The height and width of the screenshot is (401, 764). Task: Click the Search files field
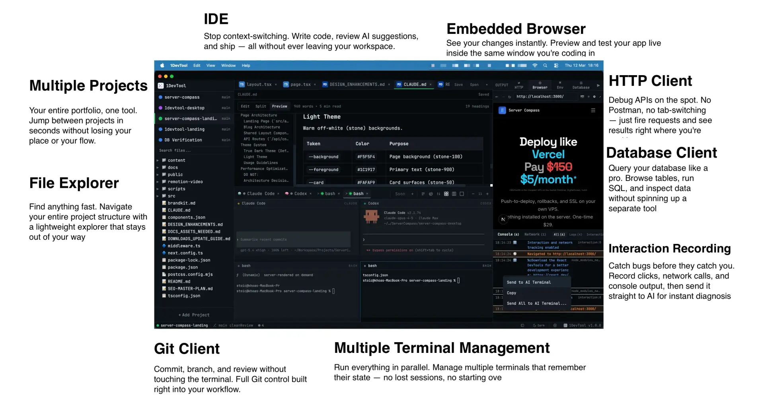(x=194, y=151)
